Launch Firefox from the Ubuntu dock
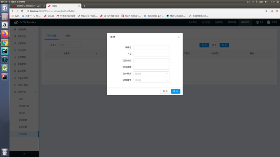This screenshot has width=280, height=157. pyautogui.click(x=5, y=34)
